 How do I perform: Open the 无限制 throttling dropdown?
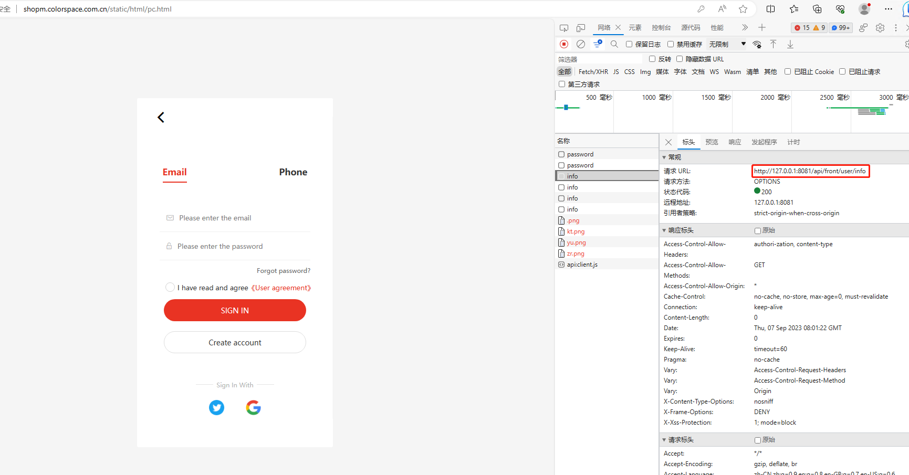pos(727,44)
